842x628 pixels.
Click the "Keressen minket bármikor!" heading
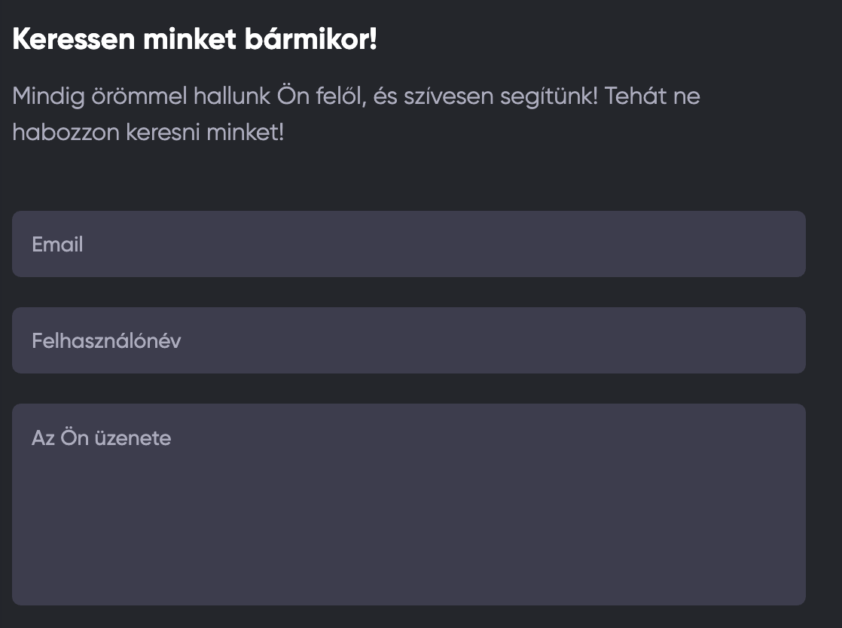pos(194,39)
